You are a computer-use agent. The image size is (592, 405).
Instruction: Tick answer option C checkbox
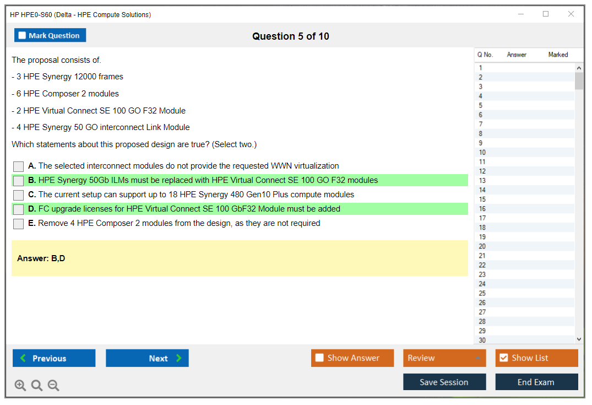tap(19, 195)
